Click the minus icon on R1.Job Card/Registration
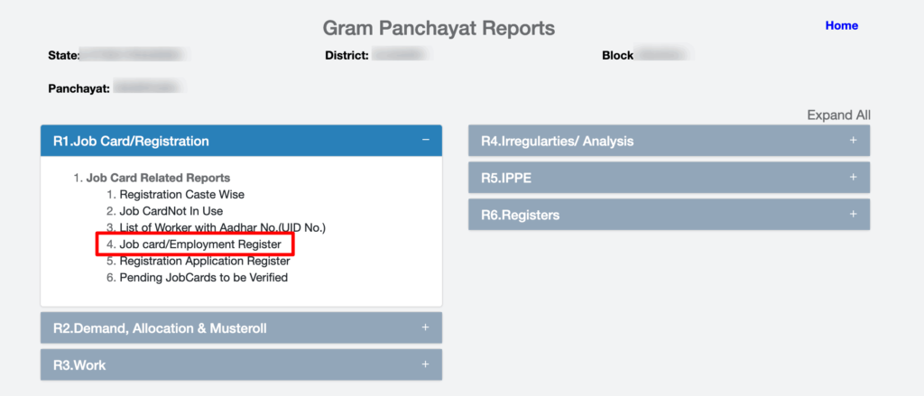924x396 pixels. tap(424, 141)
